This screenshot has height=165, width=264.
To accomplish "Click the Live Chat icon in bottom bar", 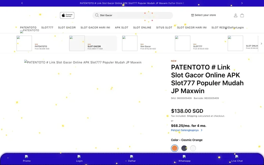I will click(x=237, y=157).
